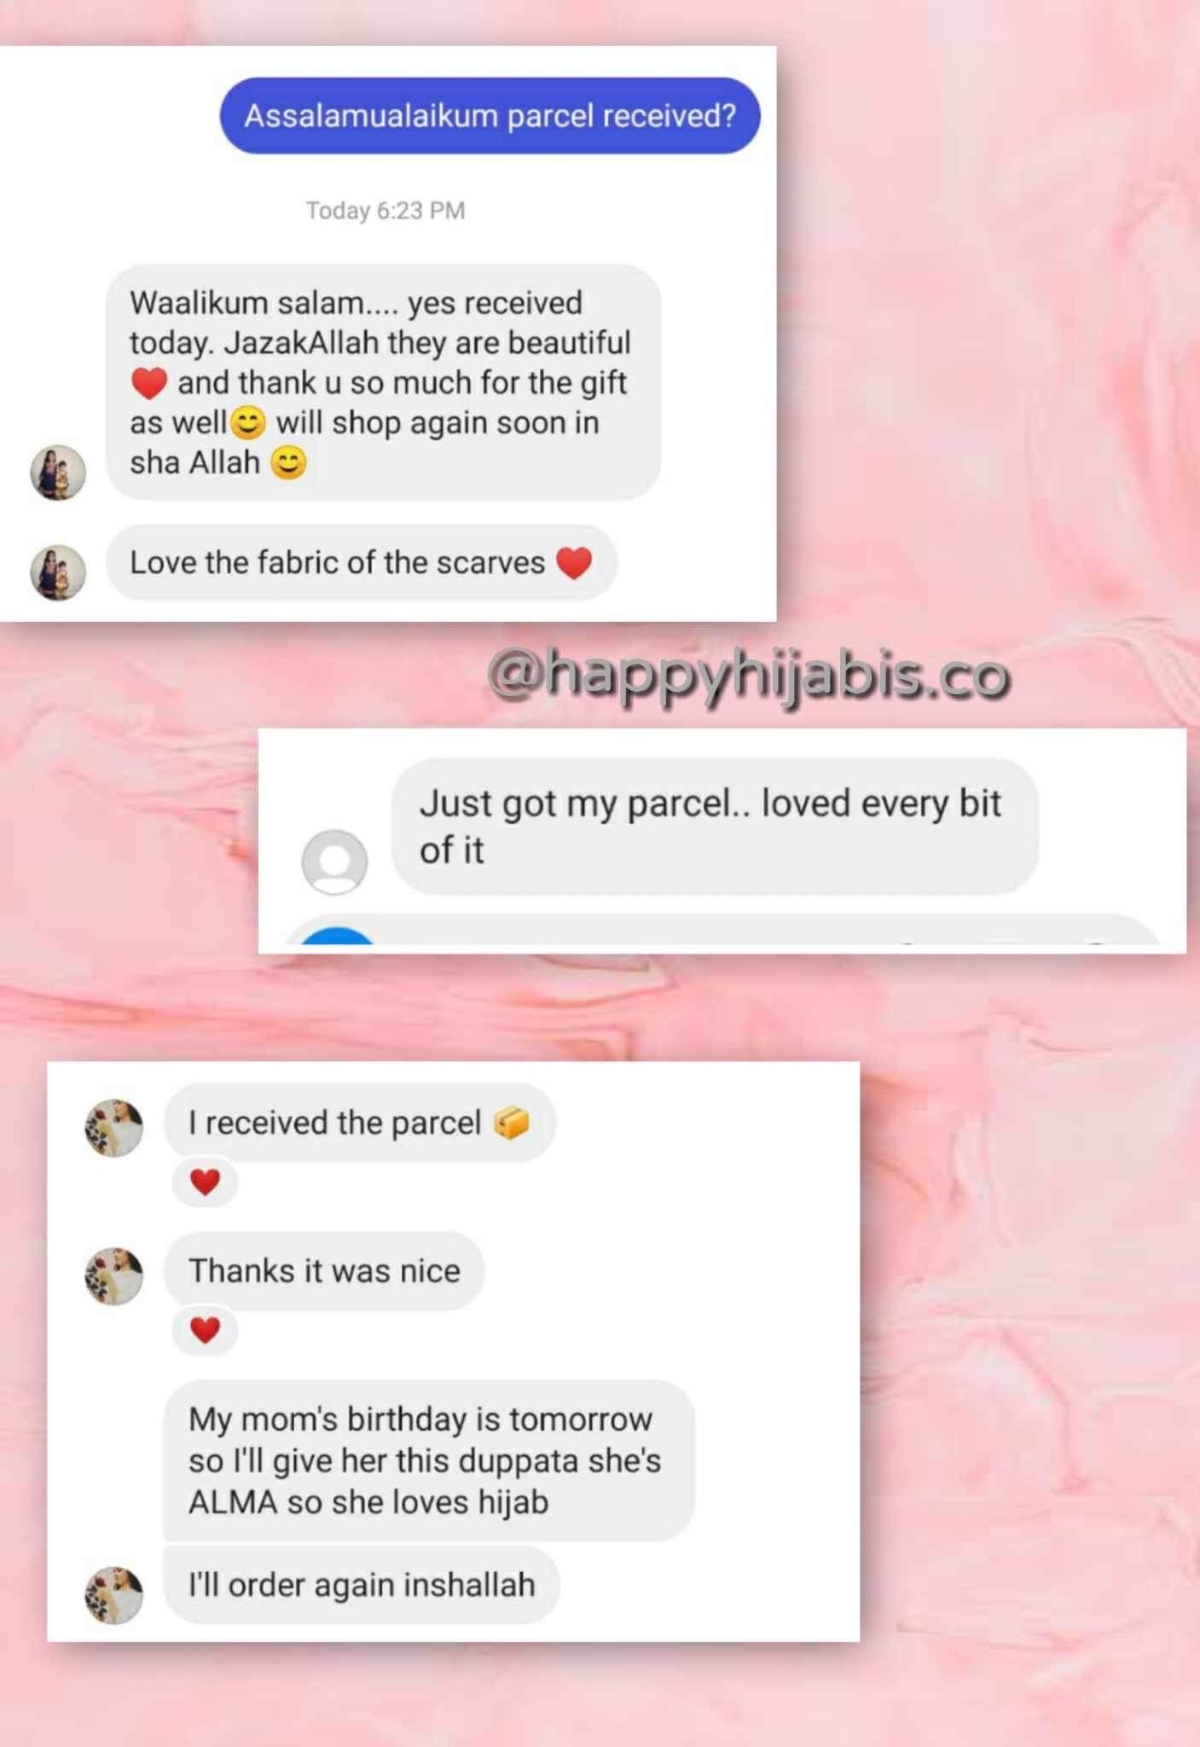Click the partially visible blue circle icon
Viewport: 1200px width, 1747px height.
(x=339, y=937)
